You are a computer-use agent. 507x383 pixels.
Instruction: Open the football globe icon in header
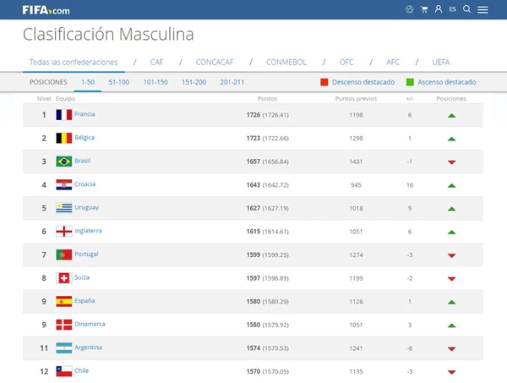(x=409, y=9)
